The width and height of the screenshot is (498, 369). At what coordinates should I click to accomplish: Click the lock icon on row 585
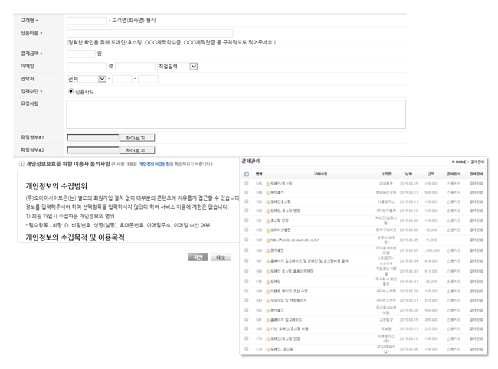268,281
